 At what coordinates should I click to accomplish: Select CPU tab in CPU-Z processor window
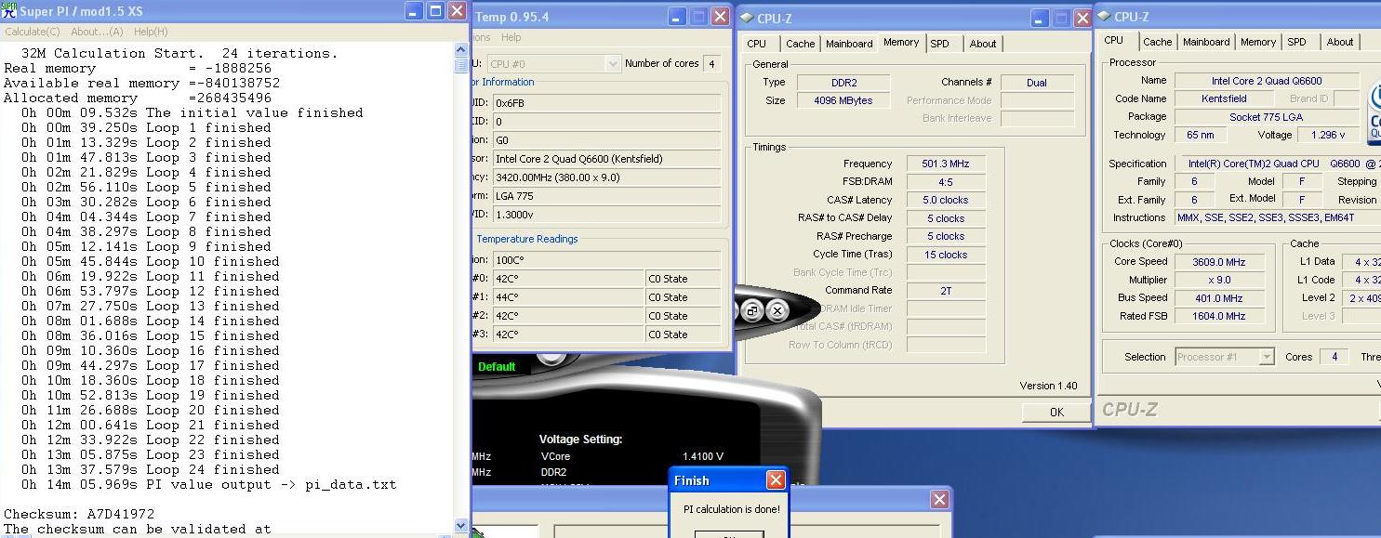pyautogui.click(x=1114, y=40)
